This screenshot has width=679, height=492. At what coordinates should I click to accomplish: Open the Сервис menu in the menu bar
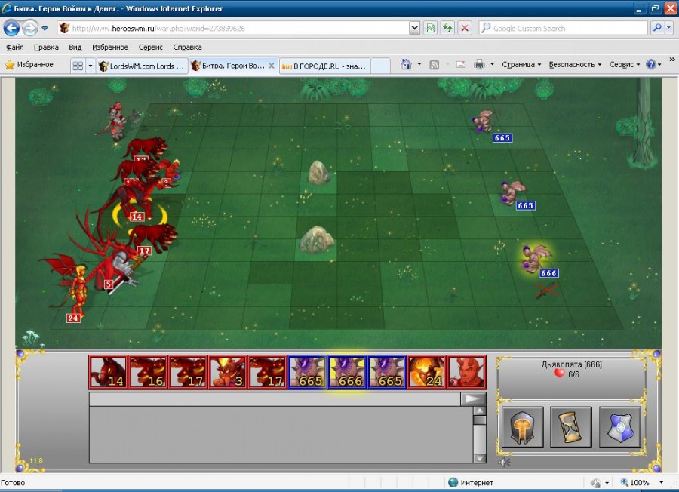151,48
